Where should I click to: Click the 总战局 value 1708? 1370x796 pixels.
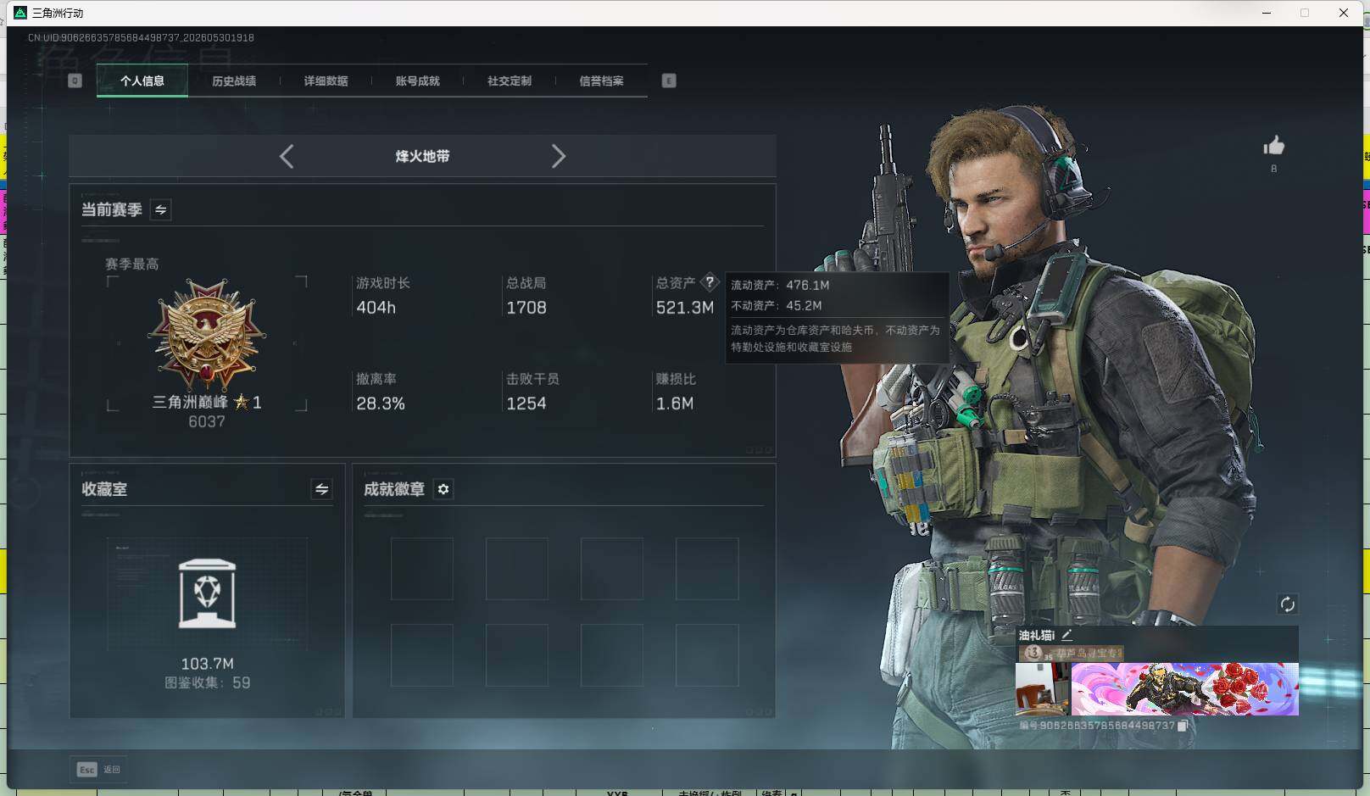[526, 308]
